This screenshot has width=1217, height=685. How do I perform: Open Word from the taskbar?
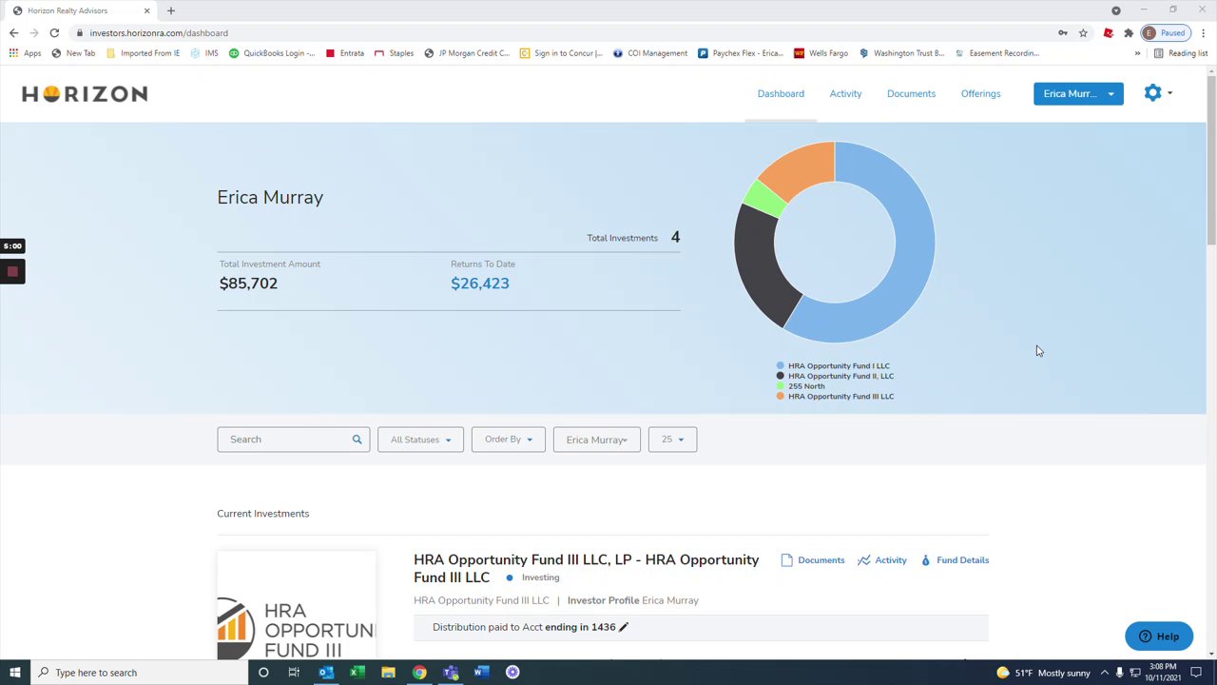(x=481, y=673)
